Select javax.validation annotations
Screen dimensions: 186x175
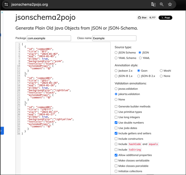116,89
